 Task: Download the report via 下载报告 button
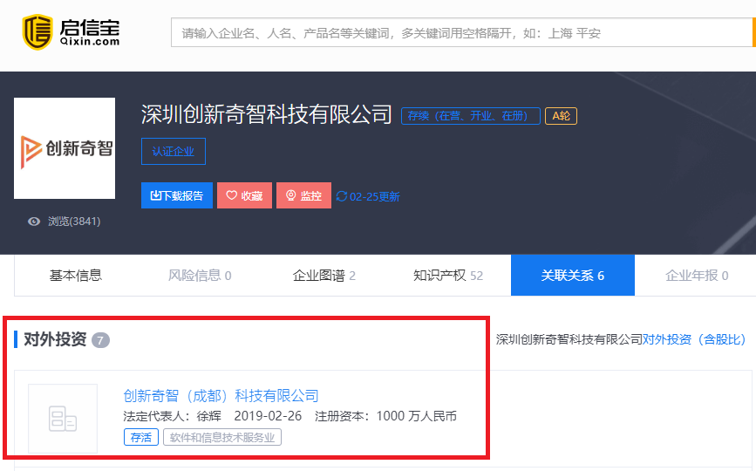coord(177,195)
